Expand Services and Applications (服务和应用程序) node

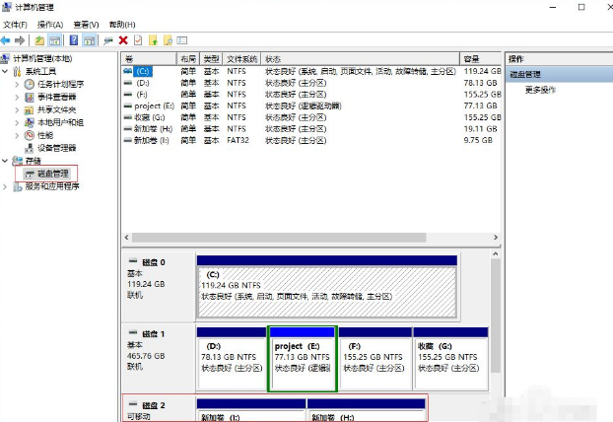click(6, 186)
